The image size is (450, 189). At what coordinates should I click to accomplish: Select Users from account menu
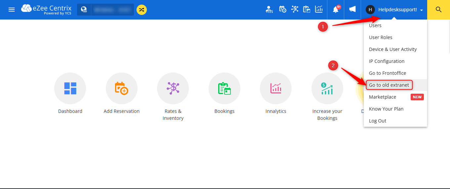[395, 25]
